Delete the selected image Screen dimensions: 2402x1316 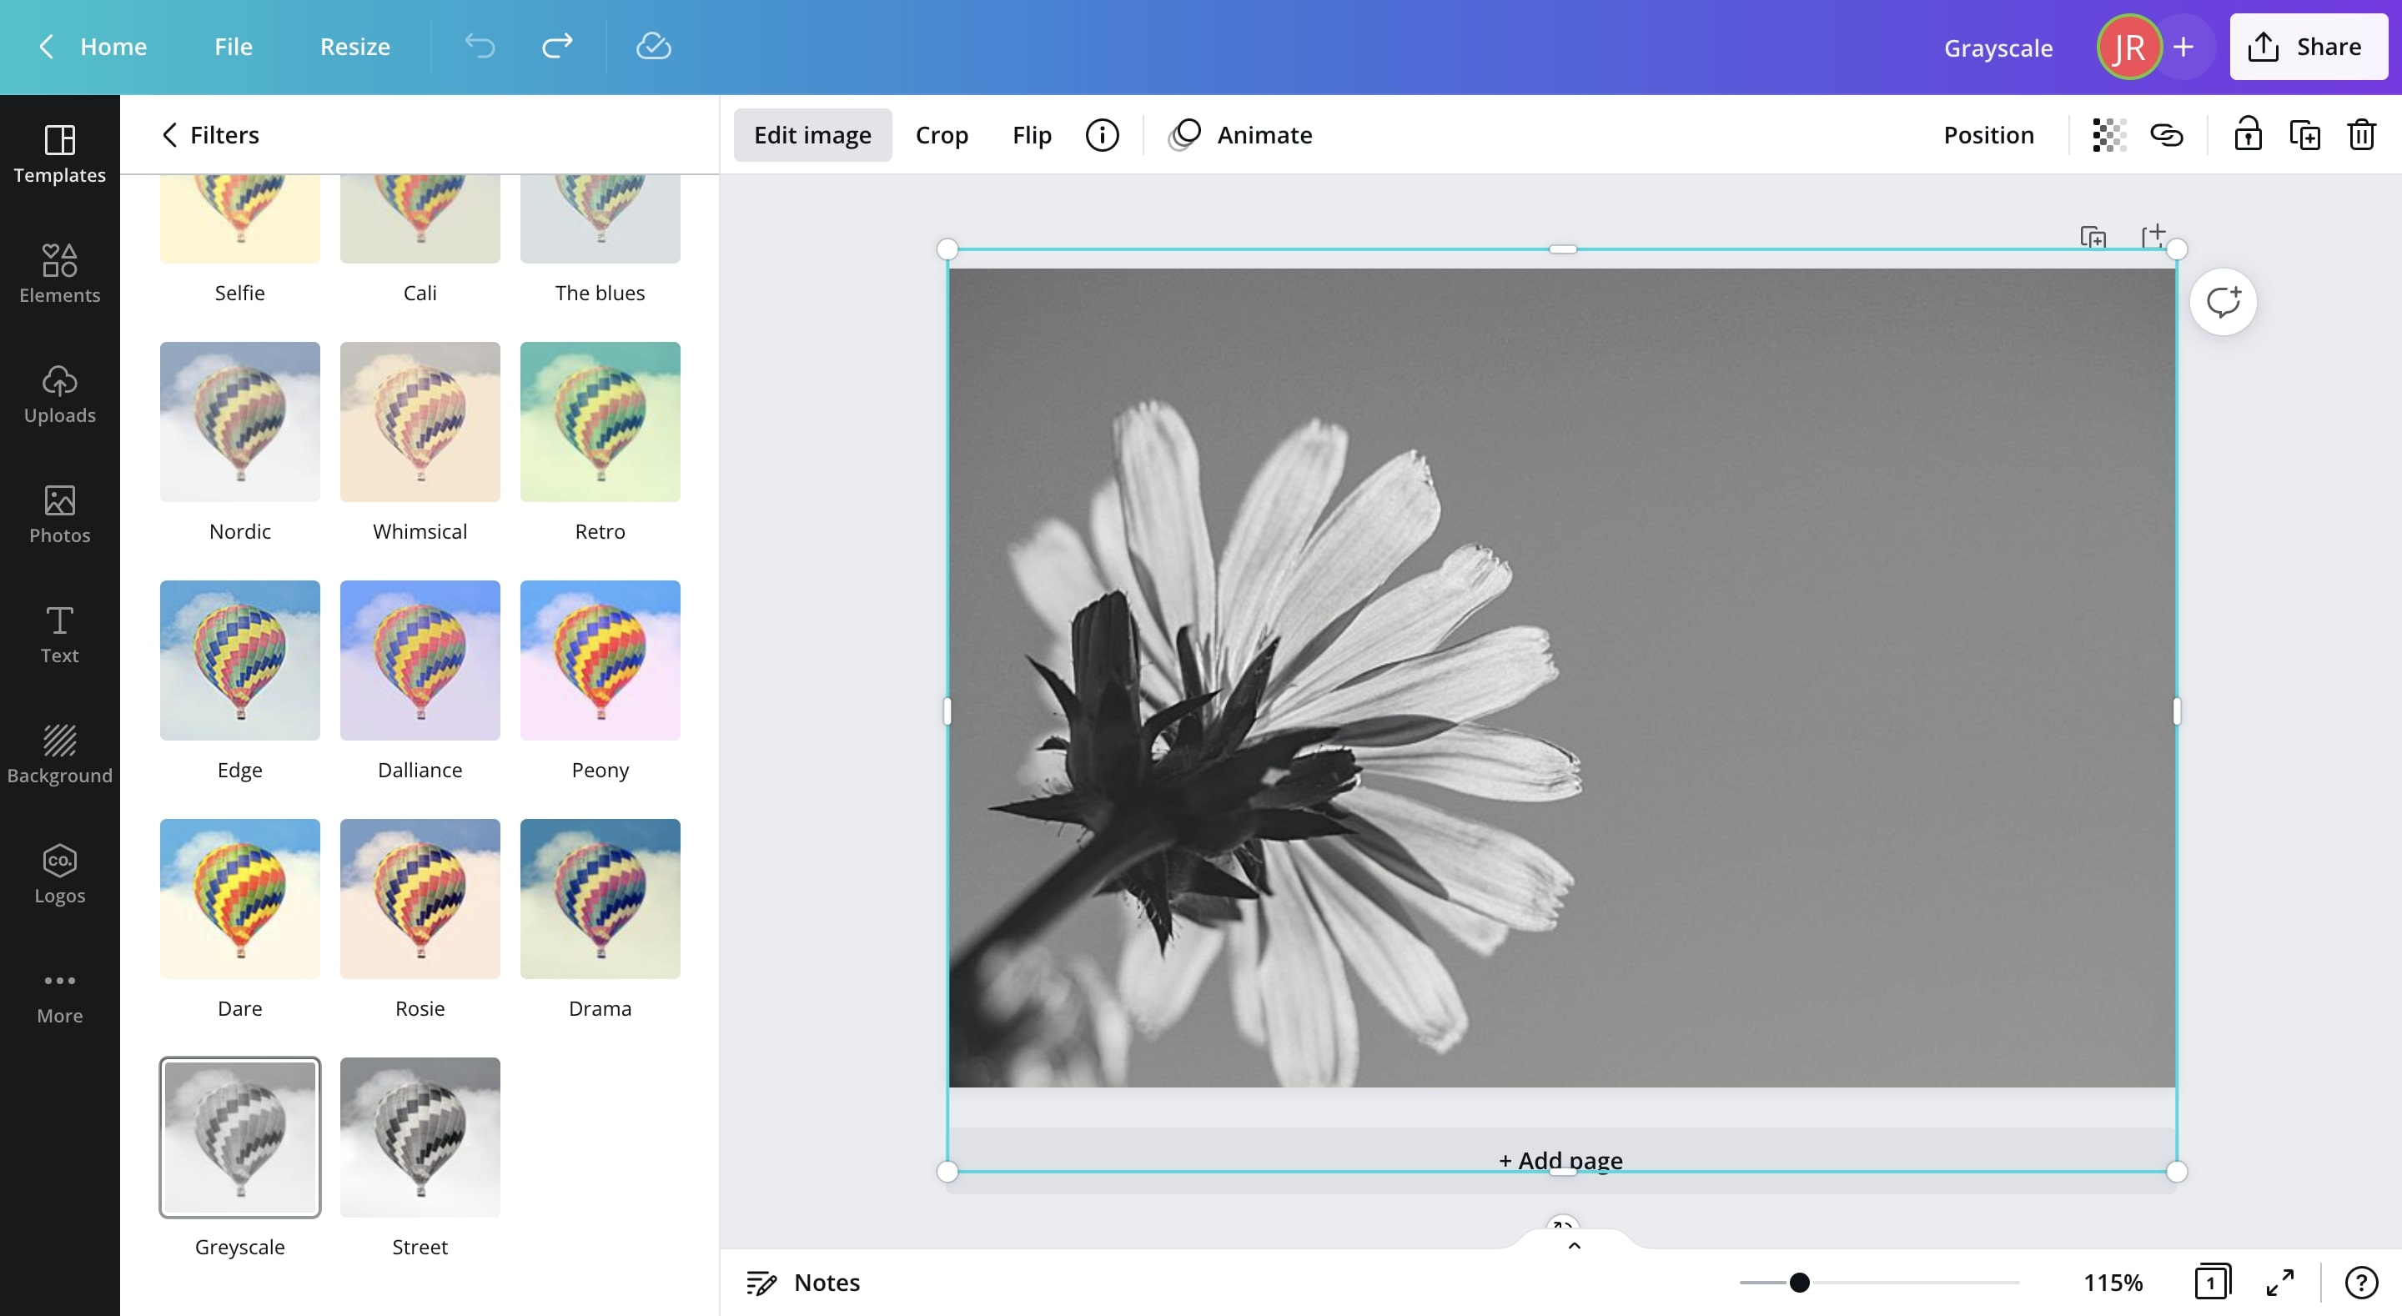click(2361, 134)
